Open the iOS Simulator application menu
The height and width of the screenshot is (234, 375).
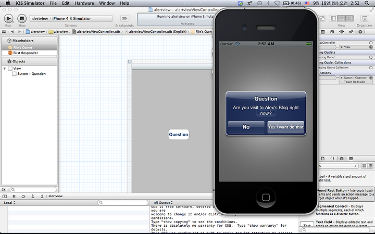30,3
